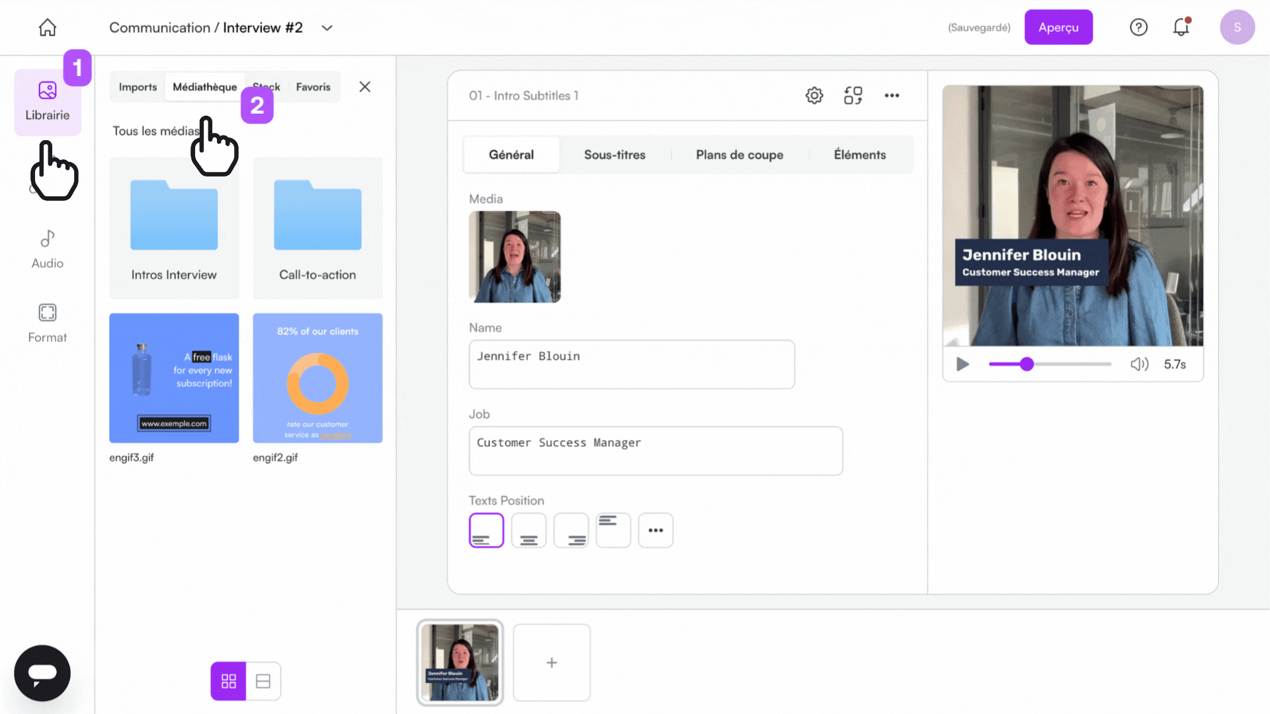Go to the home icon

(48, 27)
